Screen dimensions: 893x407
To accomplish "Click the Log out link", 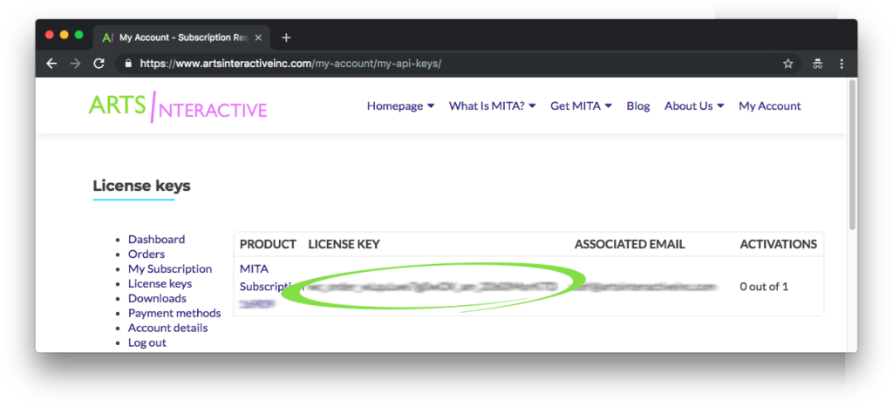I will tap(147, 343).
